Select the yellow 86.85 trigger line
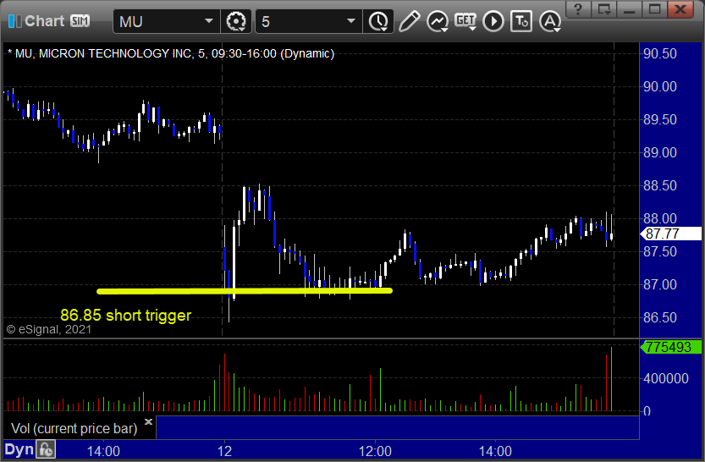The image size is (705, 462). 245,291
